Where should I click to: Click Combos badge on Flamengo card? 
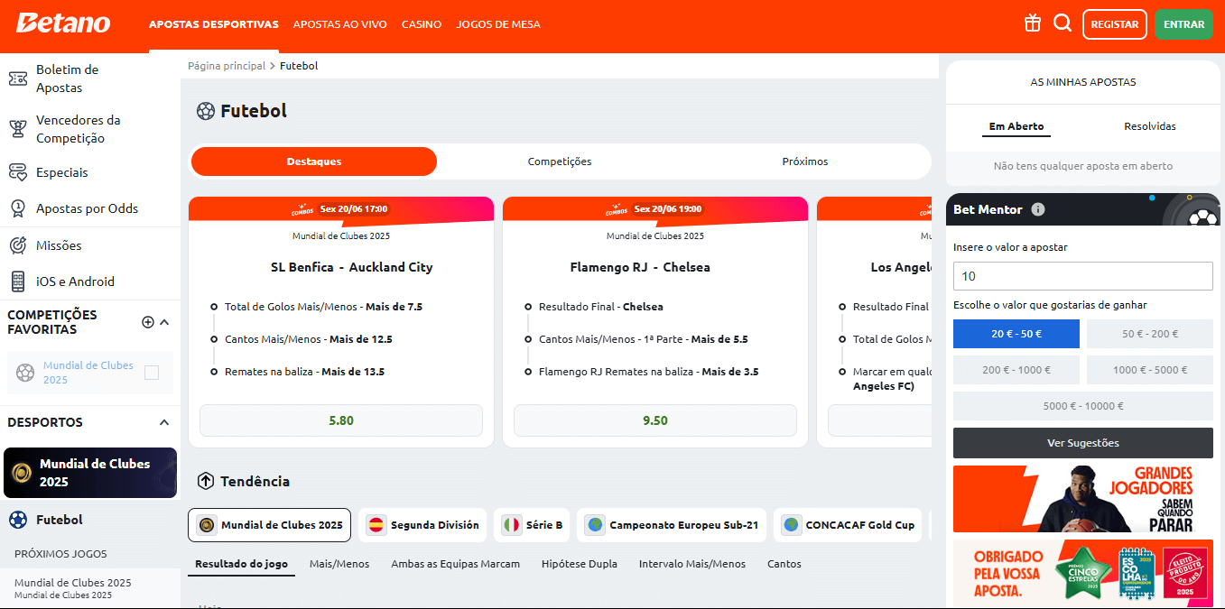(616, 209)
